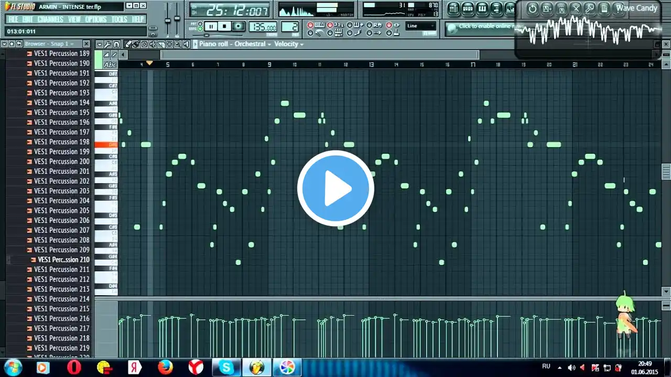Open the Browser Snap 1 dropdown
This screenshot has width=671, height=377.
[x=50, y=44]
